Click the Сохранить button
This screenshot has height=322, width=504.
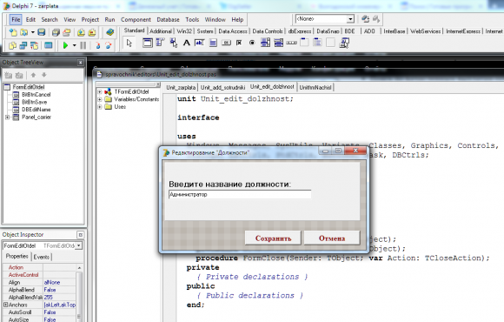[x=273, y=238]
